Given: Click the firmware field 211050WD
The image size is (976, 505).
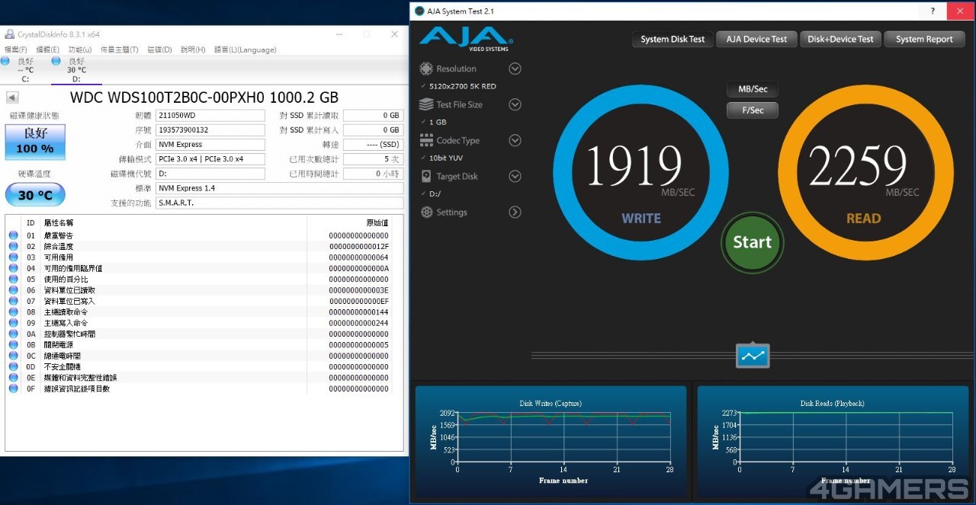Looking at the screenshot, I should coord(210,116).
